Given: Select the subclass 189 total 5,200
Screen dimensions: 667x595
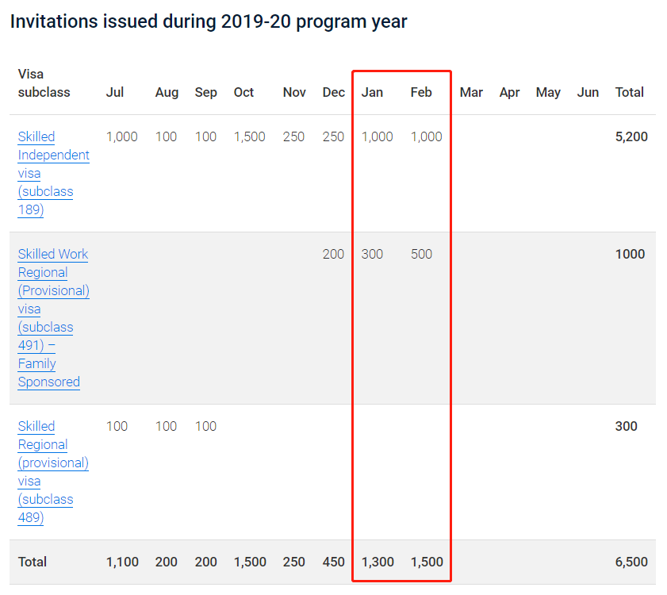Looking at the screenshot, I should point(631,136).
